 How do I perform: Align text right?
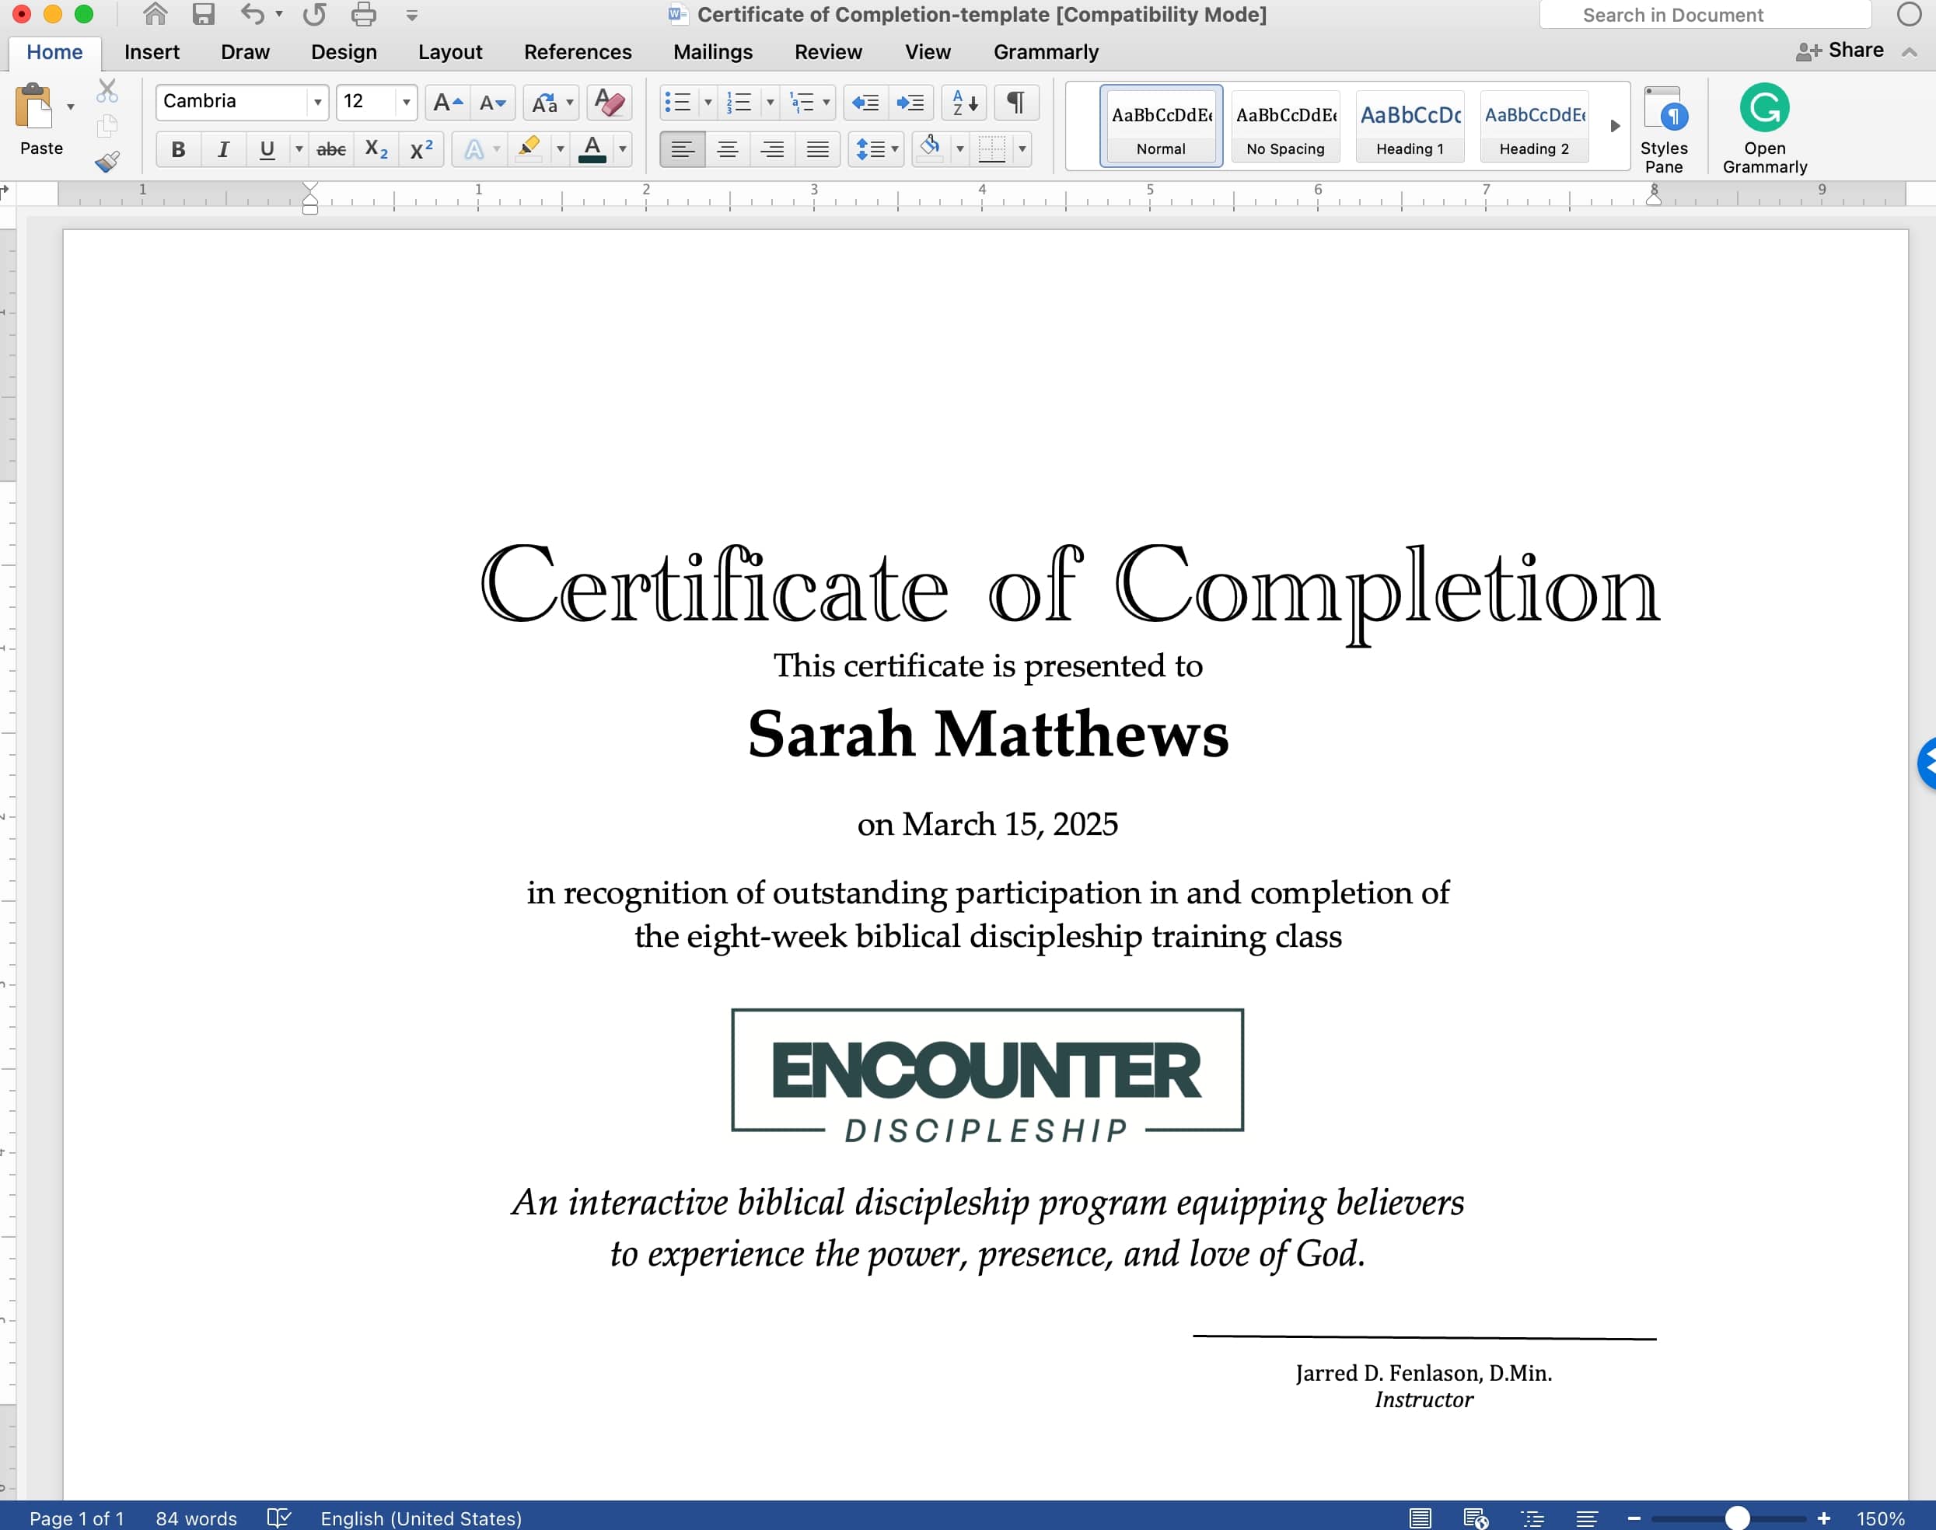click(772, 149)
